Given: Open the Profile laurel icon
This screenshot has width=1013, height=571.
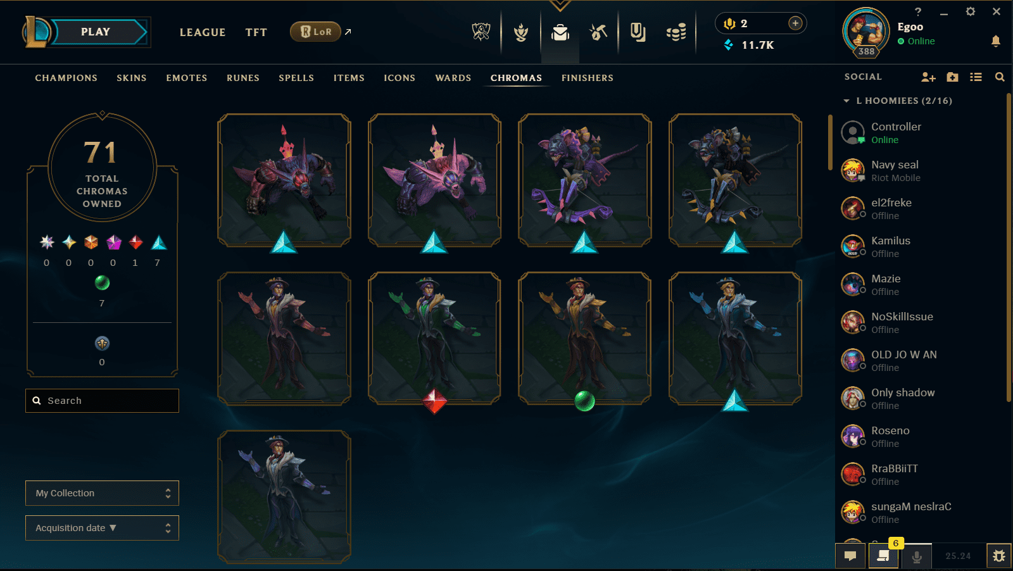Looking at the screenshot, I should coord(521,32).
